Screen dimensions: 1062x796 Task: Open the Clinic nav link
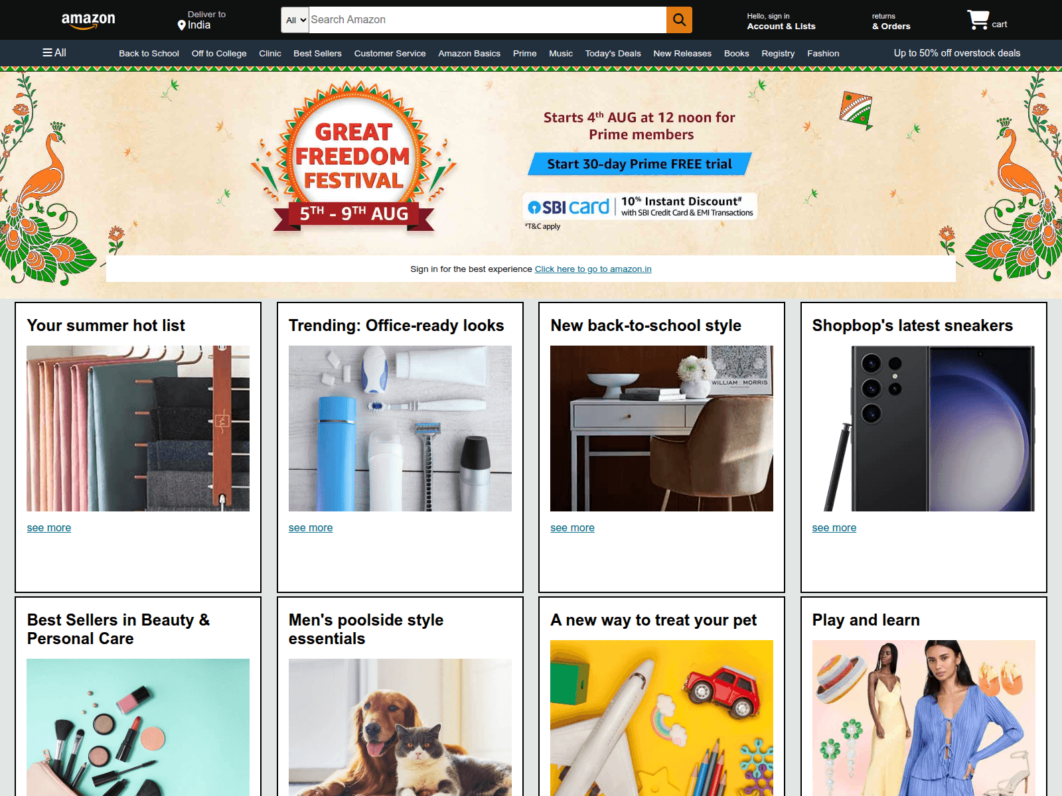270,53
